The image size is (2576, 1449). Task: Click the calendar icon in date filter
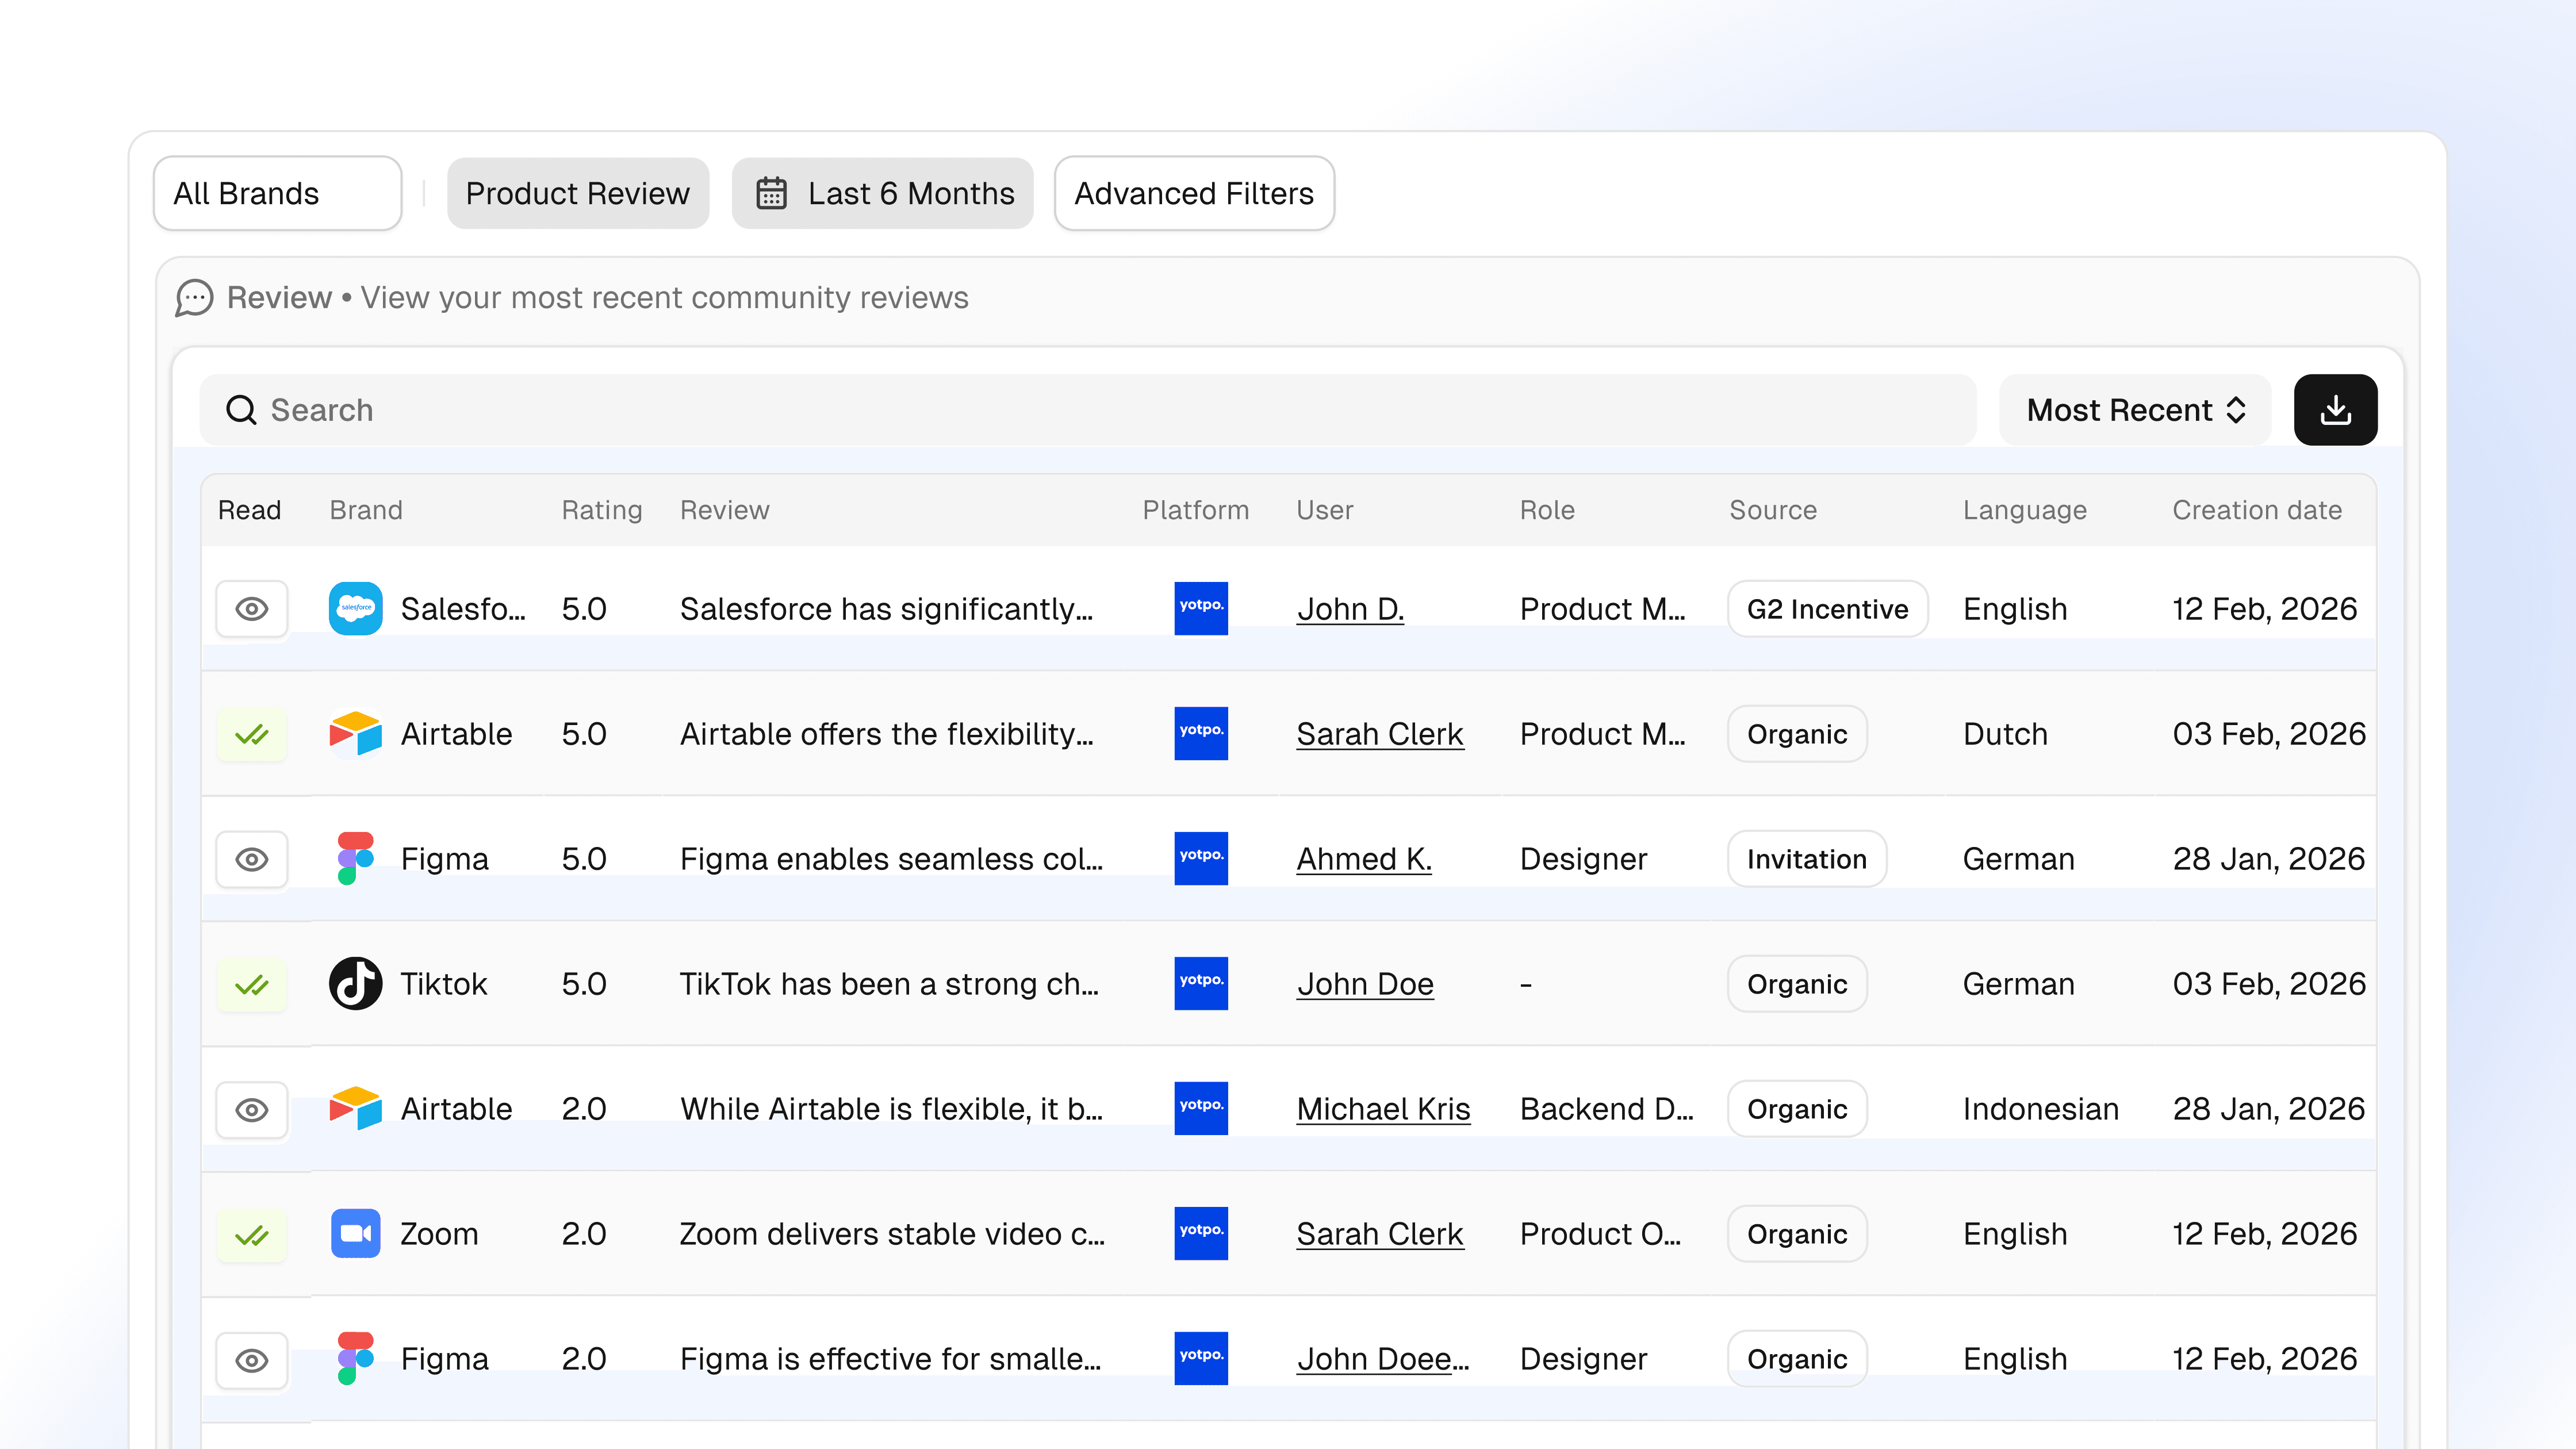click(x=771, y=193)
